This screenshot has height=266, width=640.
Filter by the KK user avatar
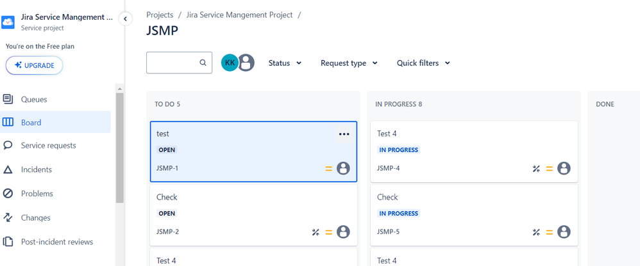point(230,63)
